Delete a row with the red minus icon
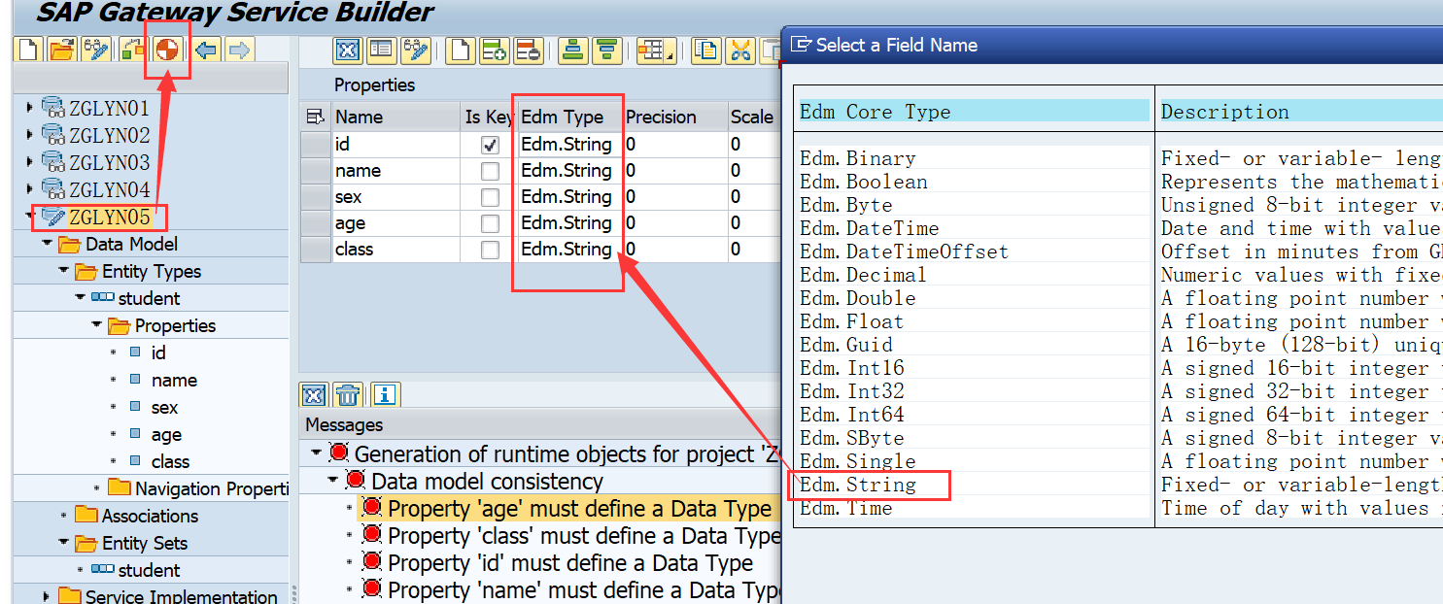 pos(527,50)
